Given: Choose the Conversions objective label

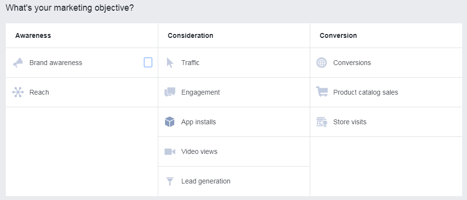Looking at the screenshot, I should 352,63.
